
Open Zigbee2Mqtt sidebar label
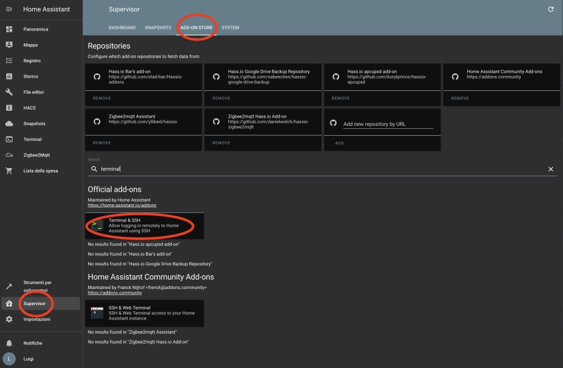pyautogui.click(x=37, y=155)
